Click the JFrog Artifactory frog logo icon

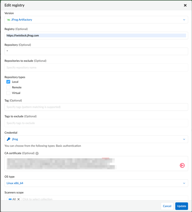(9, 20)
